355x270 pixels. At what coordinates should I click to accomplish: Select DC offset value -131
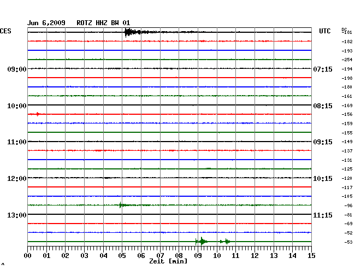pyautogui.click(x=347, y=160)
